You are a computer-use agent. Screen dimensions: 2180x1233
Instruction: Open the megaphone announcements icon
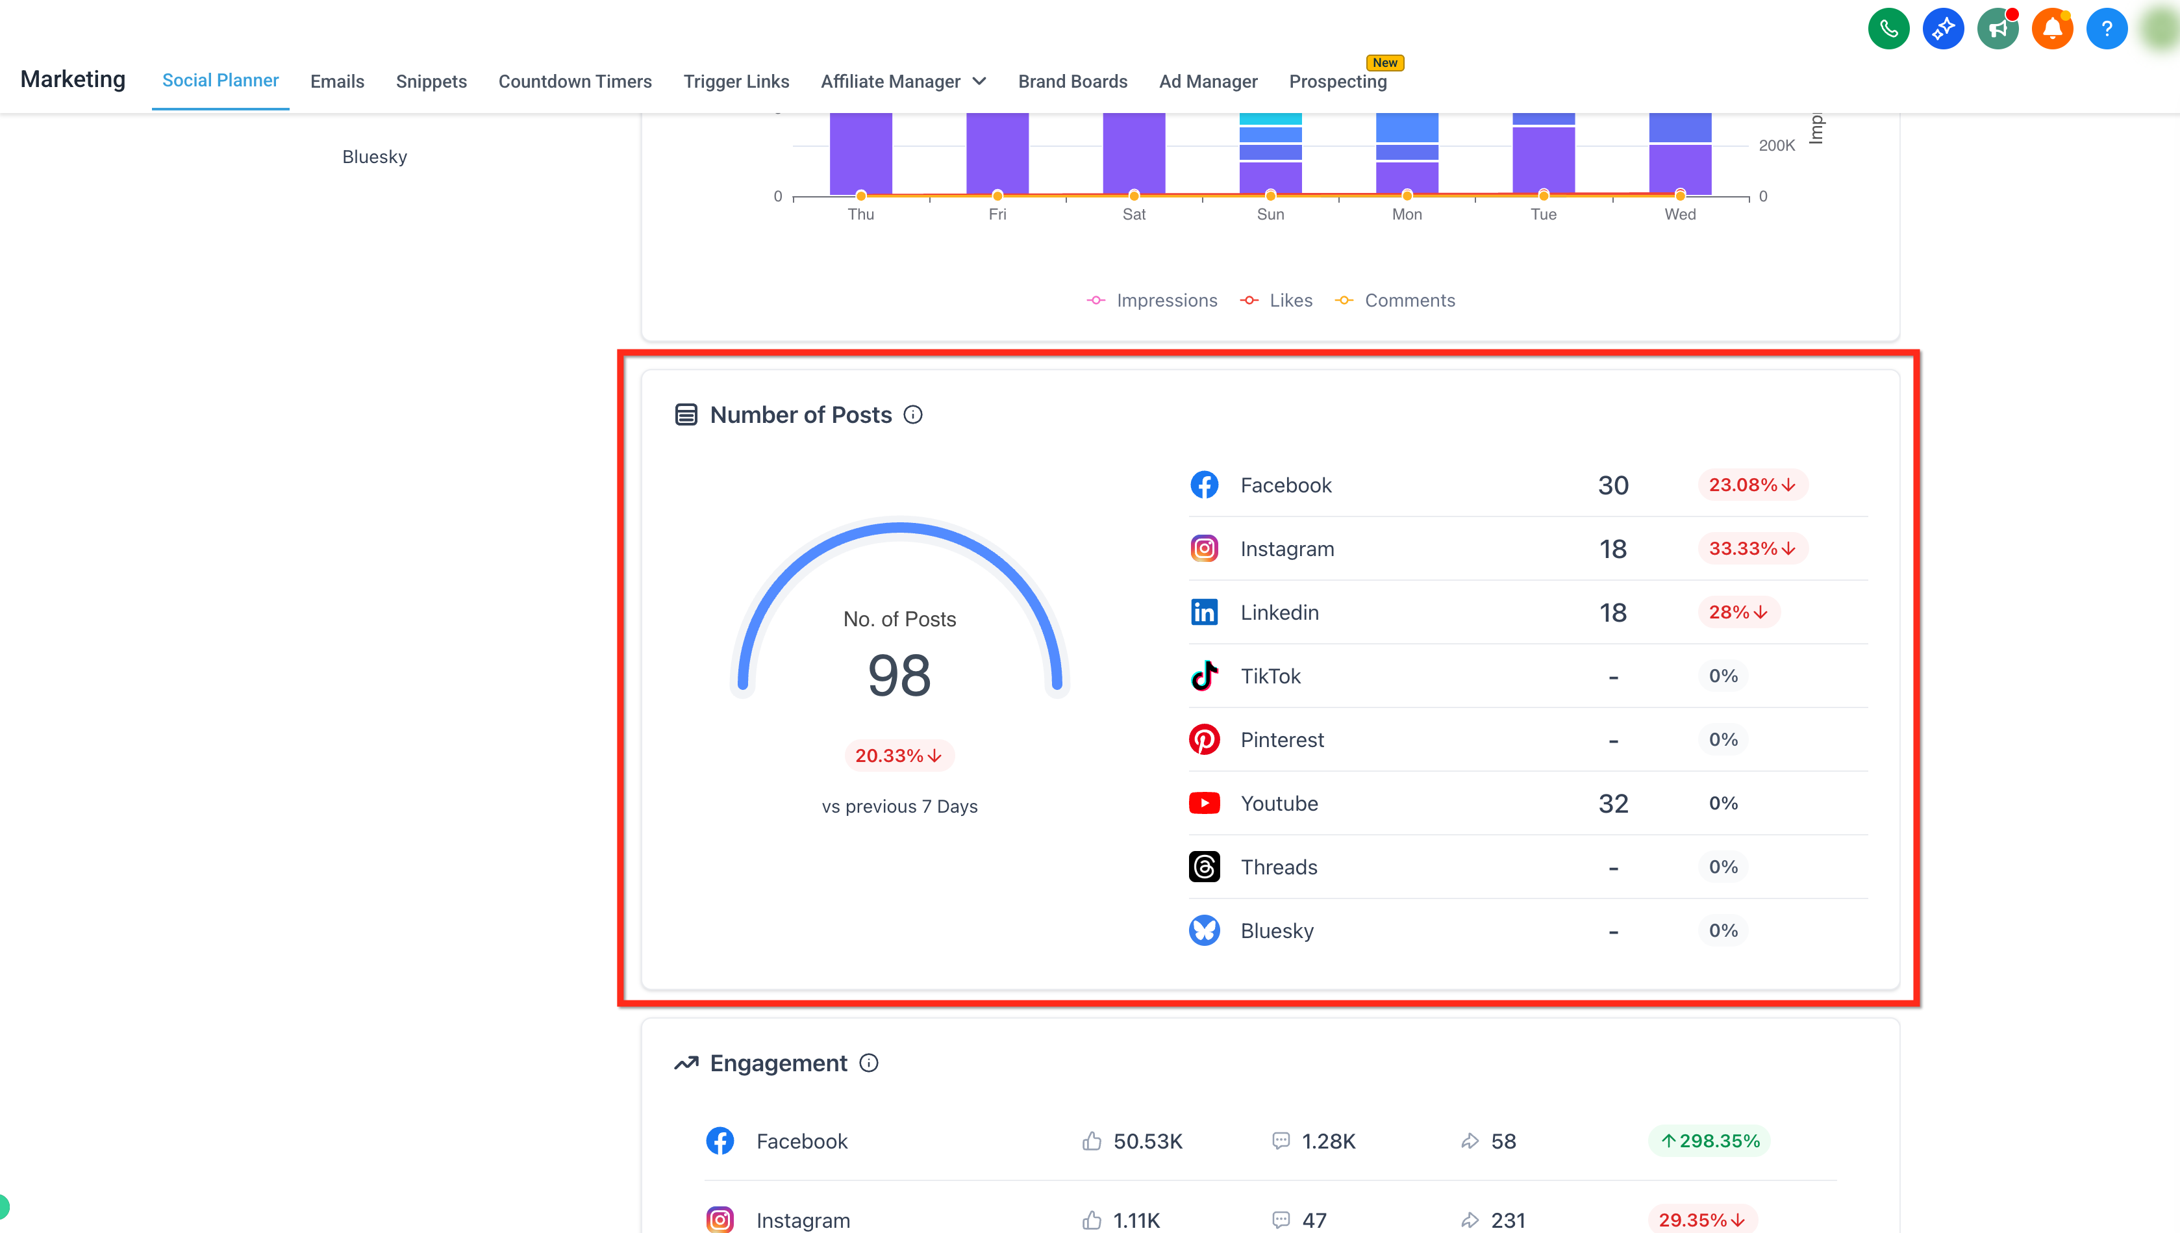[1998, 30]
